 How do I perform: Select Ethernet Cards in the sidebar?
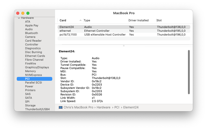[x=35, y=56]
